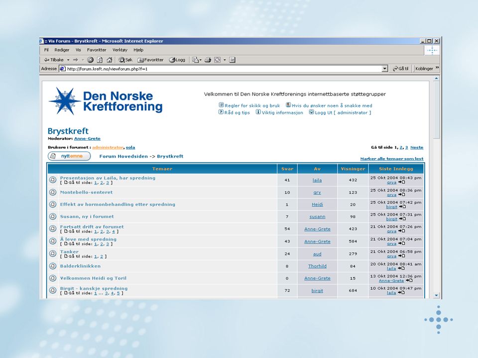The height and width of the screenshot is (358, 478).
Task: Open the Fil menu
Action: [x=46, y=50]
